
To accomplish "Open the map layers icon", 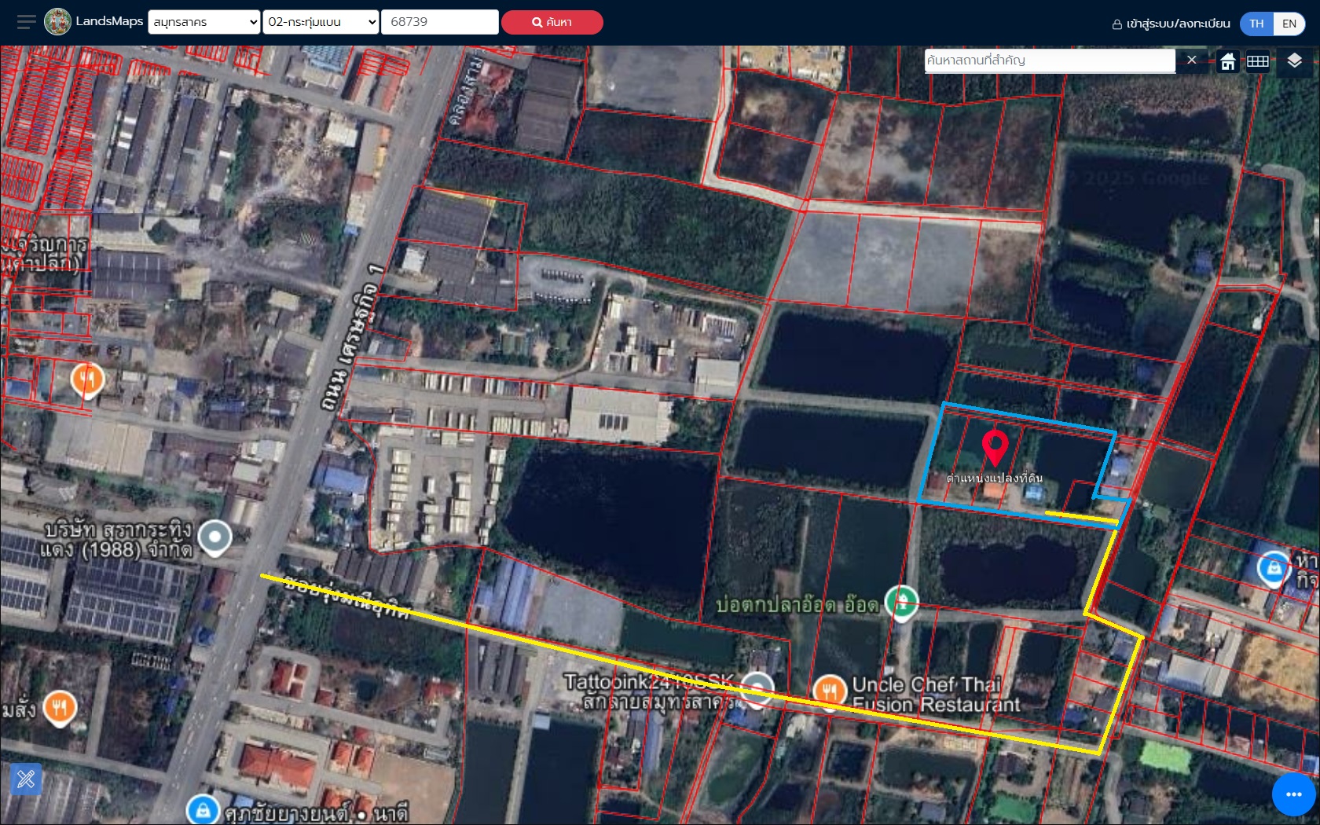I will pyautogui.click(x=1294, y=61).
